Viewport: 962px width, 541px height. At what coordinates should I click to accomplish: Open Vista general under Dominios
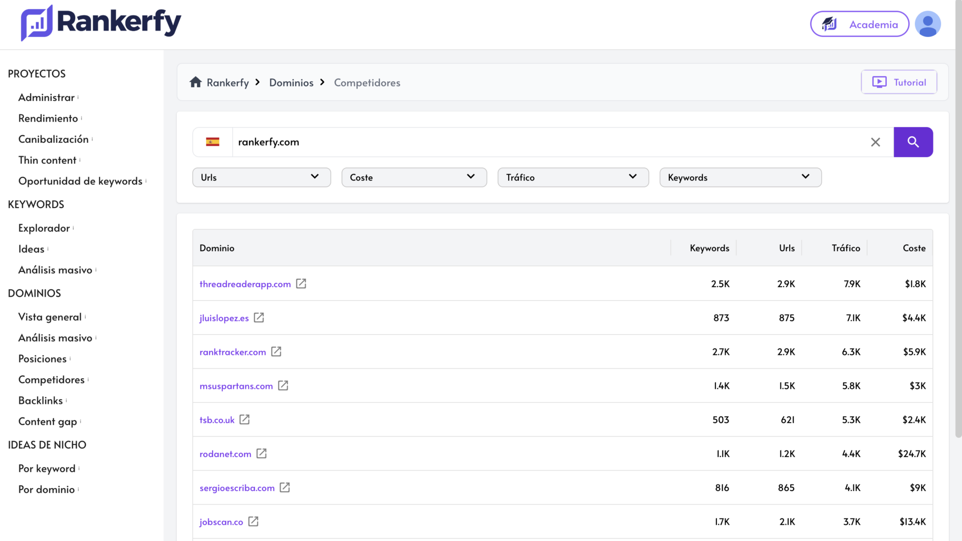point(50,317)
